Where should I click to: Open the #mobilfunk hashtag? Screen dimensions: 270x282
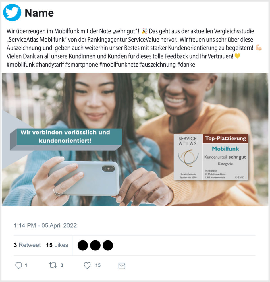[x=21, y=64]
